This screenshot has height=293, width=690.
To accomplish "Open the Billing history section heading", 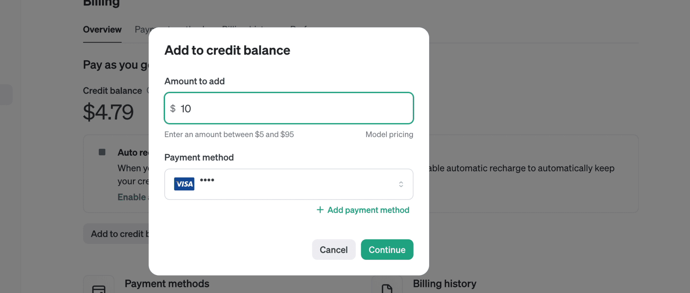I will tap(444, 284).
